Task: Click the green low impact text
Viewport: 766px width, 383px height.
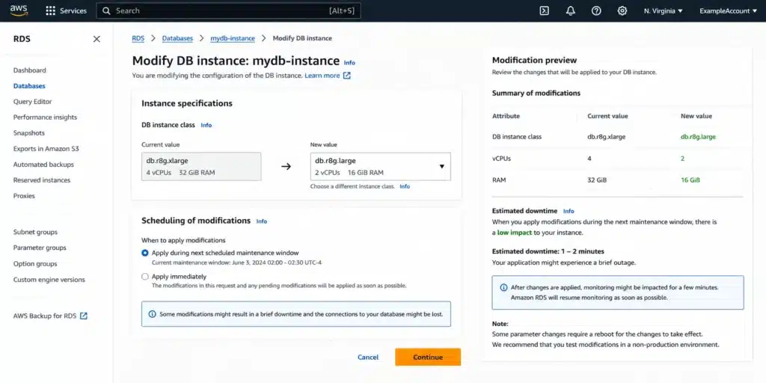Action: (515, 233)
